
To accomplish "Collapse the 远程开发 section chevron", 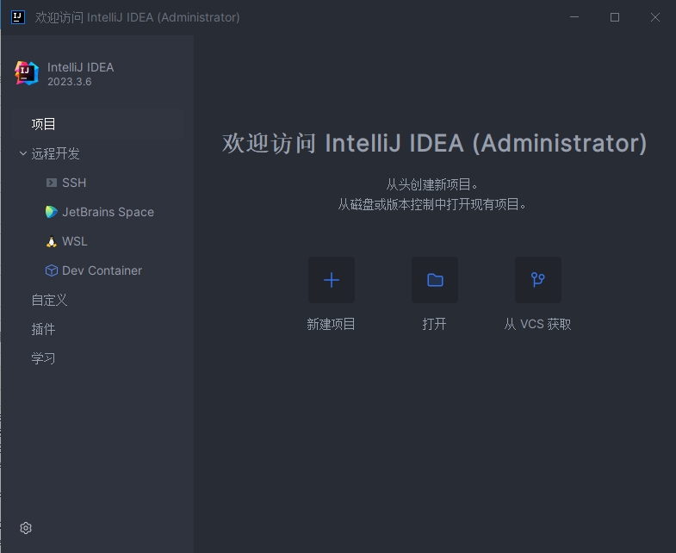I will (23, 153).
